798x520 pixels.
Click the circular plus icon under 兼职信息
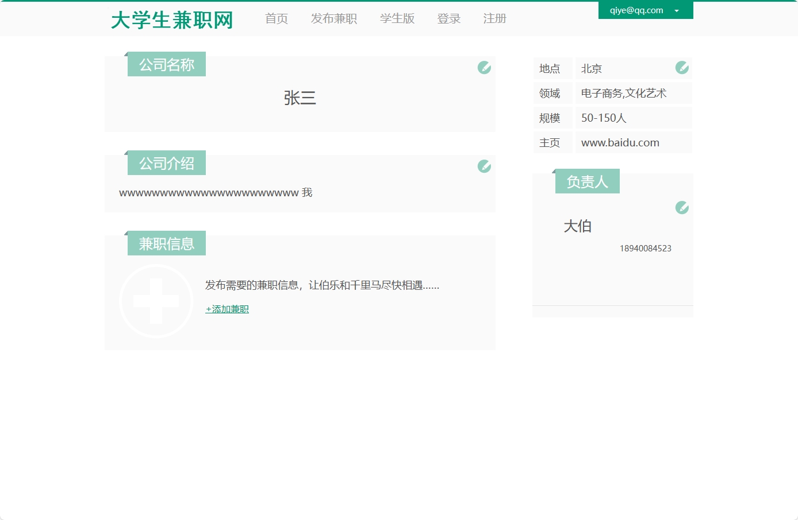[156, 300]
